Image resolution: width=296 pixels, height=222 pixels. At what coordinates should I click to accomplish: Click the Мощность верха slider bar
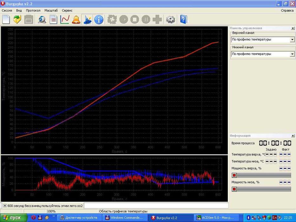263,175
